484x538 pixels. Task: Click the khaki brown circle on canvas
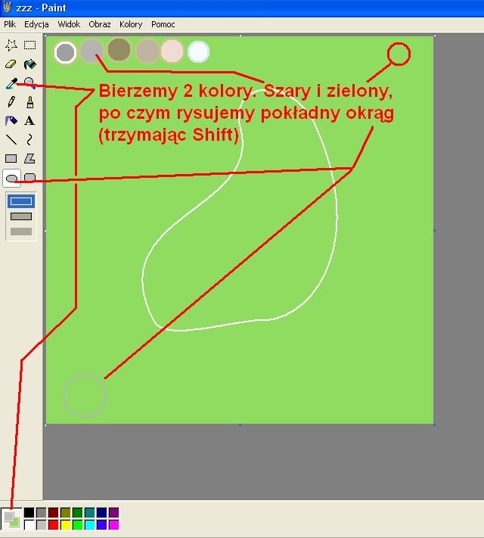click(119, 49)
